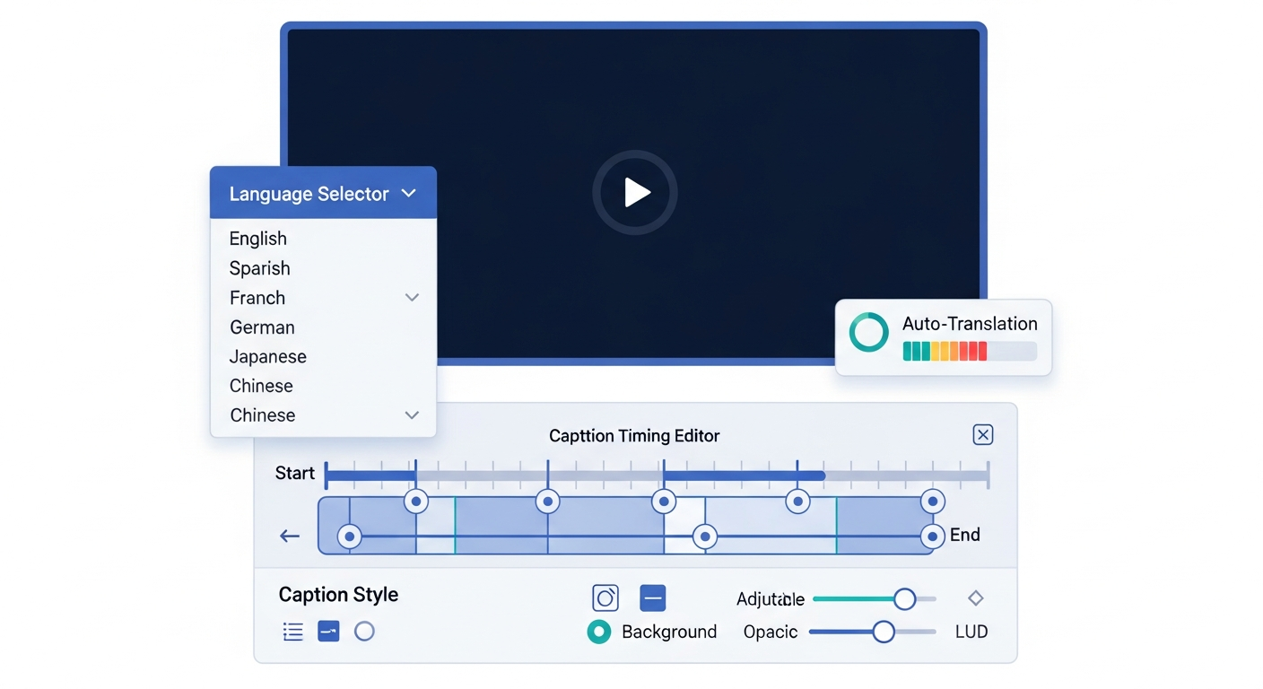Click the rounded-square circle icon above Background

click(605, 598)
